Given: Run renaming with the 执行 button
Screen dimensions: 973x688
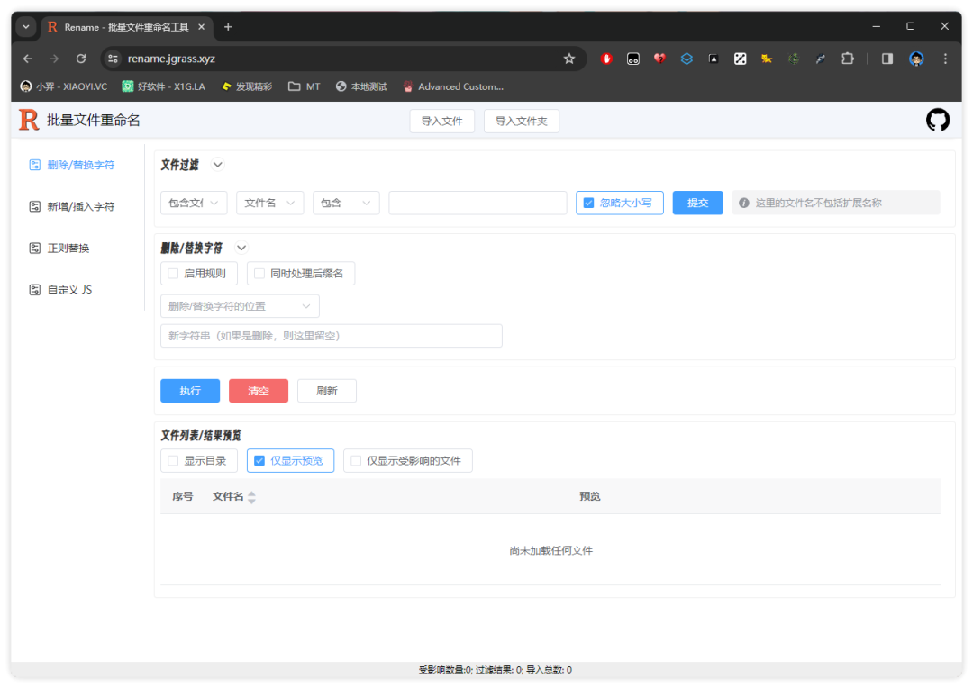Looking at the screenshot, I should [x=190, y=391].
